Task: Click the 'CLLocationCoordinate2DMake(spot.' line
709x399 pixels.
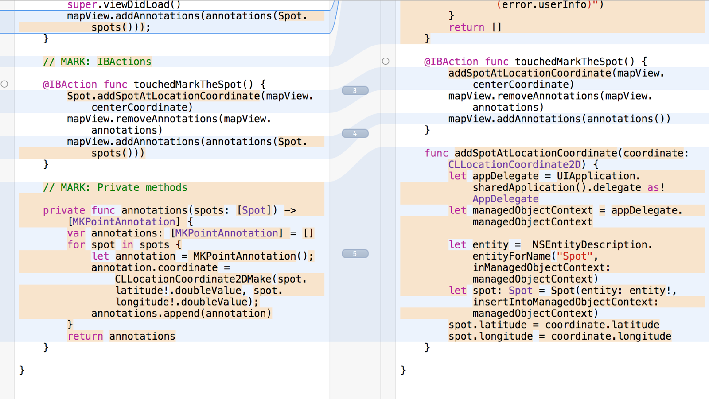Action: click(x=211, y=279)
